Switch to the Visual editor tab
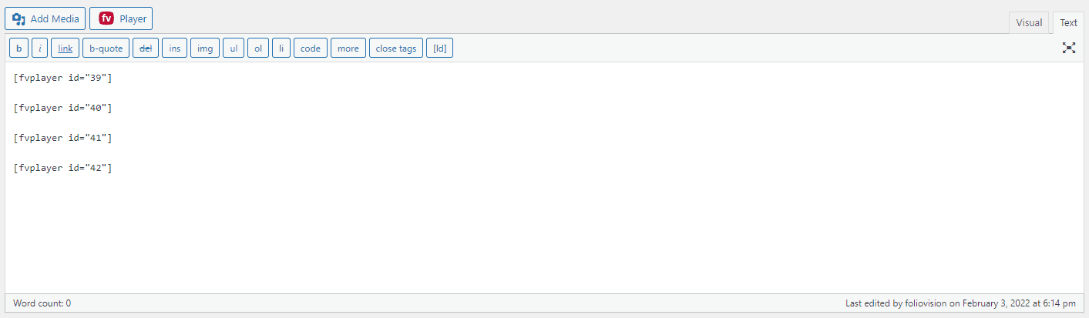The image size is (1089, 318). pos(1029,23)
